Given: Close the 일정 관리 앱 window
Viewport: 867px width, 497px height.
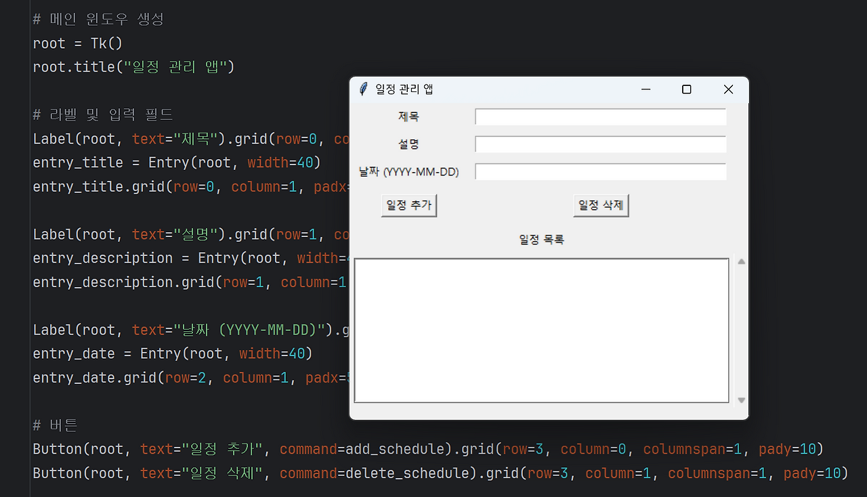Looking at the screenshot, I should click(727, 89).
